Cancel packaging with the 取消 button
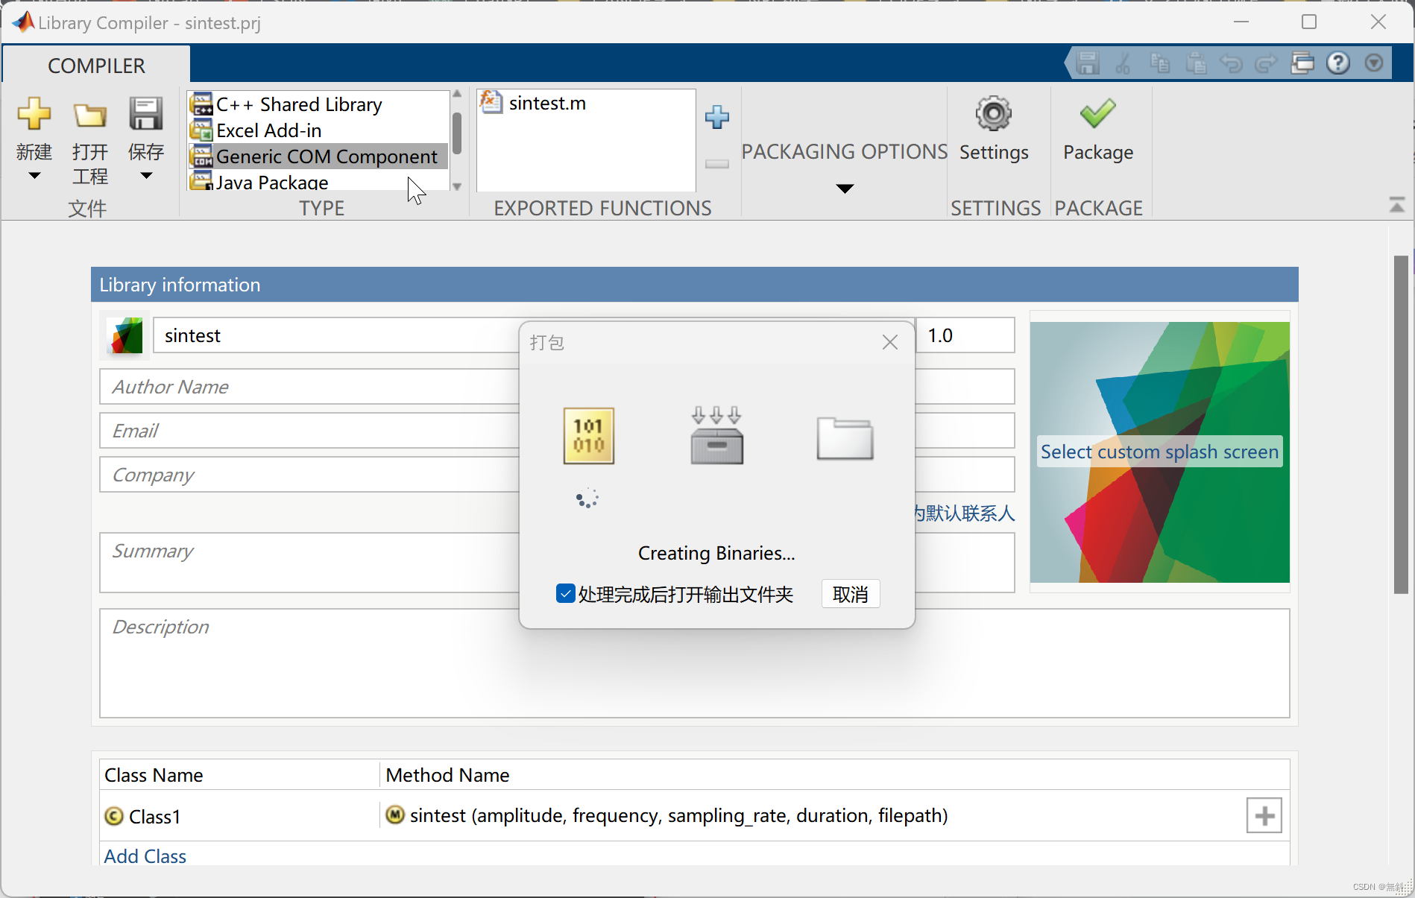Viewport: 1415px width, 898px height. pos(850,594)
